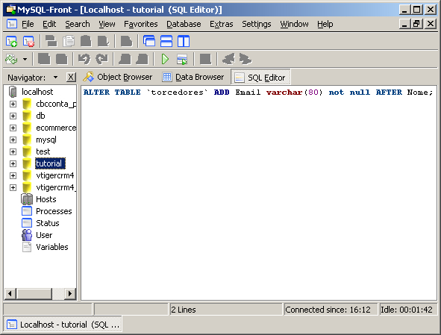Expand the db database node
Image resolution: width=441 pixels, height=335 pixels.
(13, 116)
